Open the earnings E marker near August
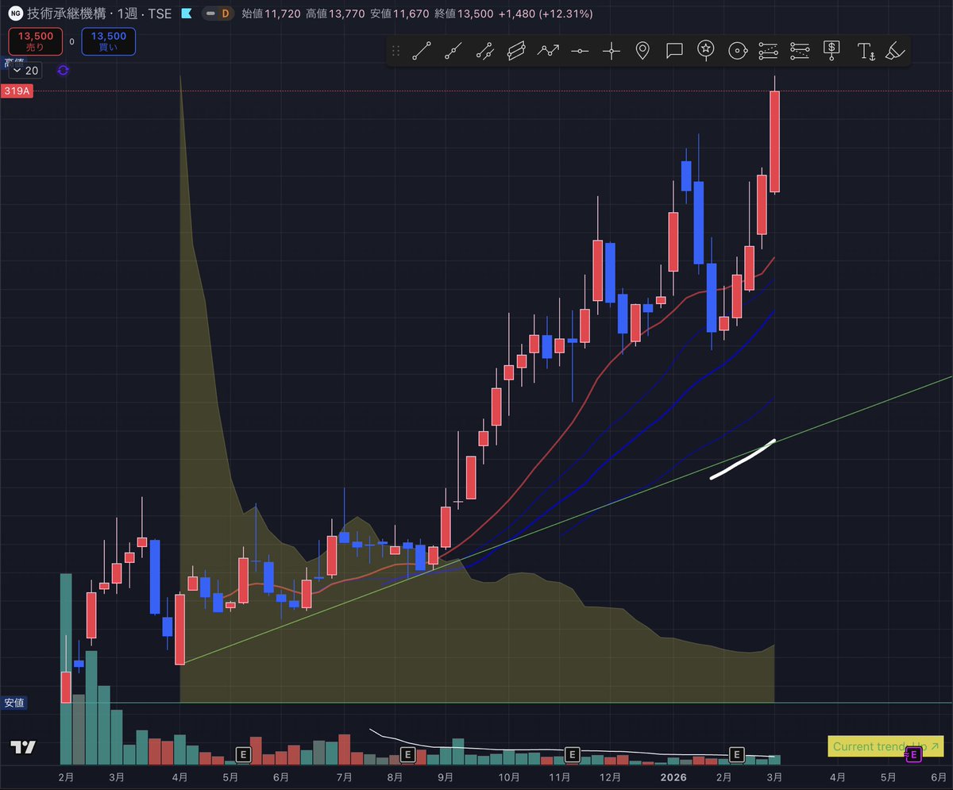Viewport: 953px width, 790px height. coord(407,753)
